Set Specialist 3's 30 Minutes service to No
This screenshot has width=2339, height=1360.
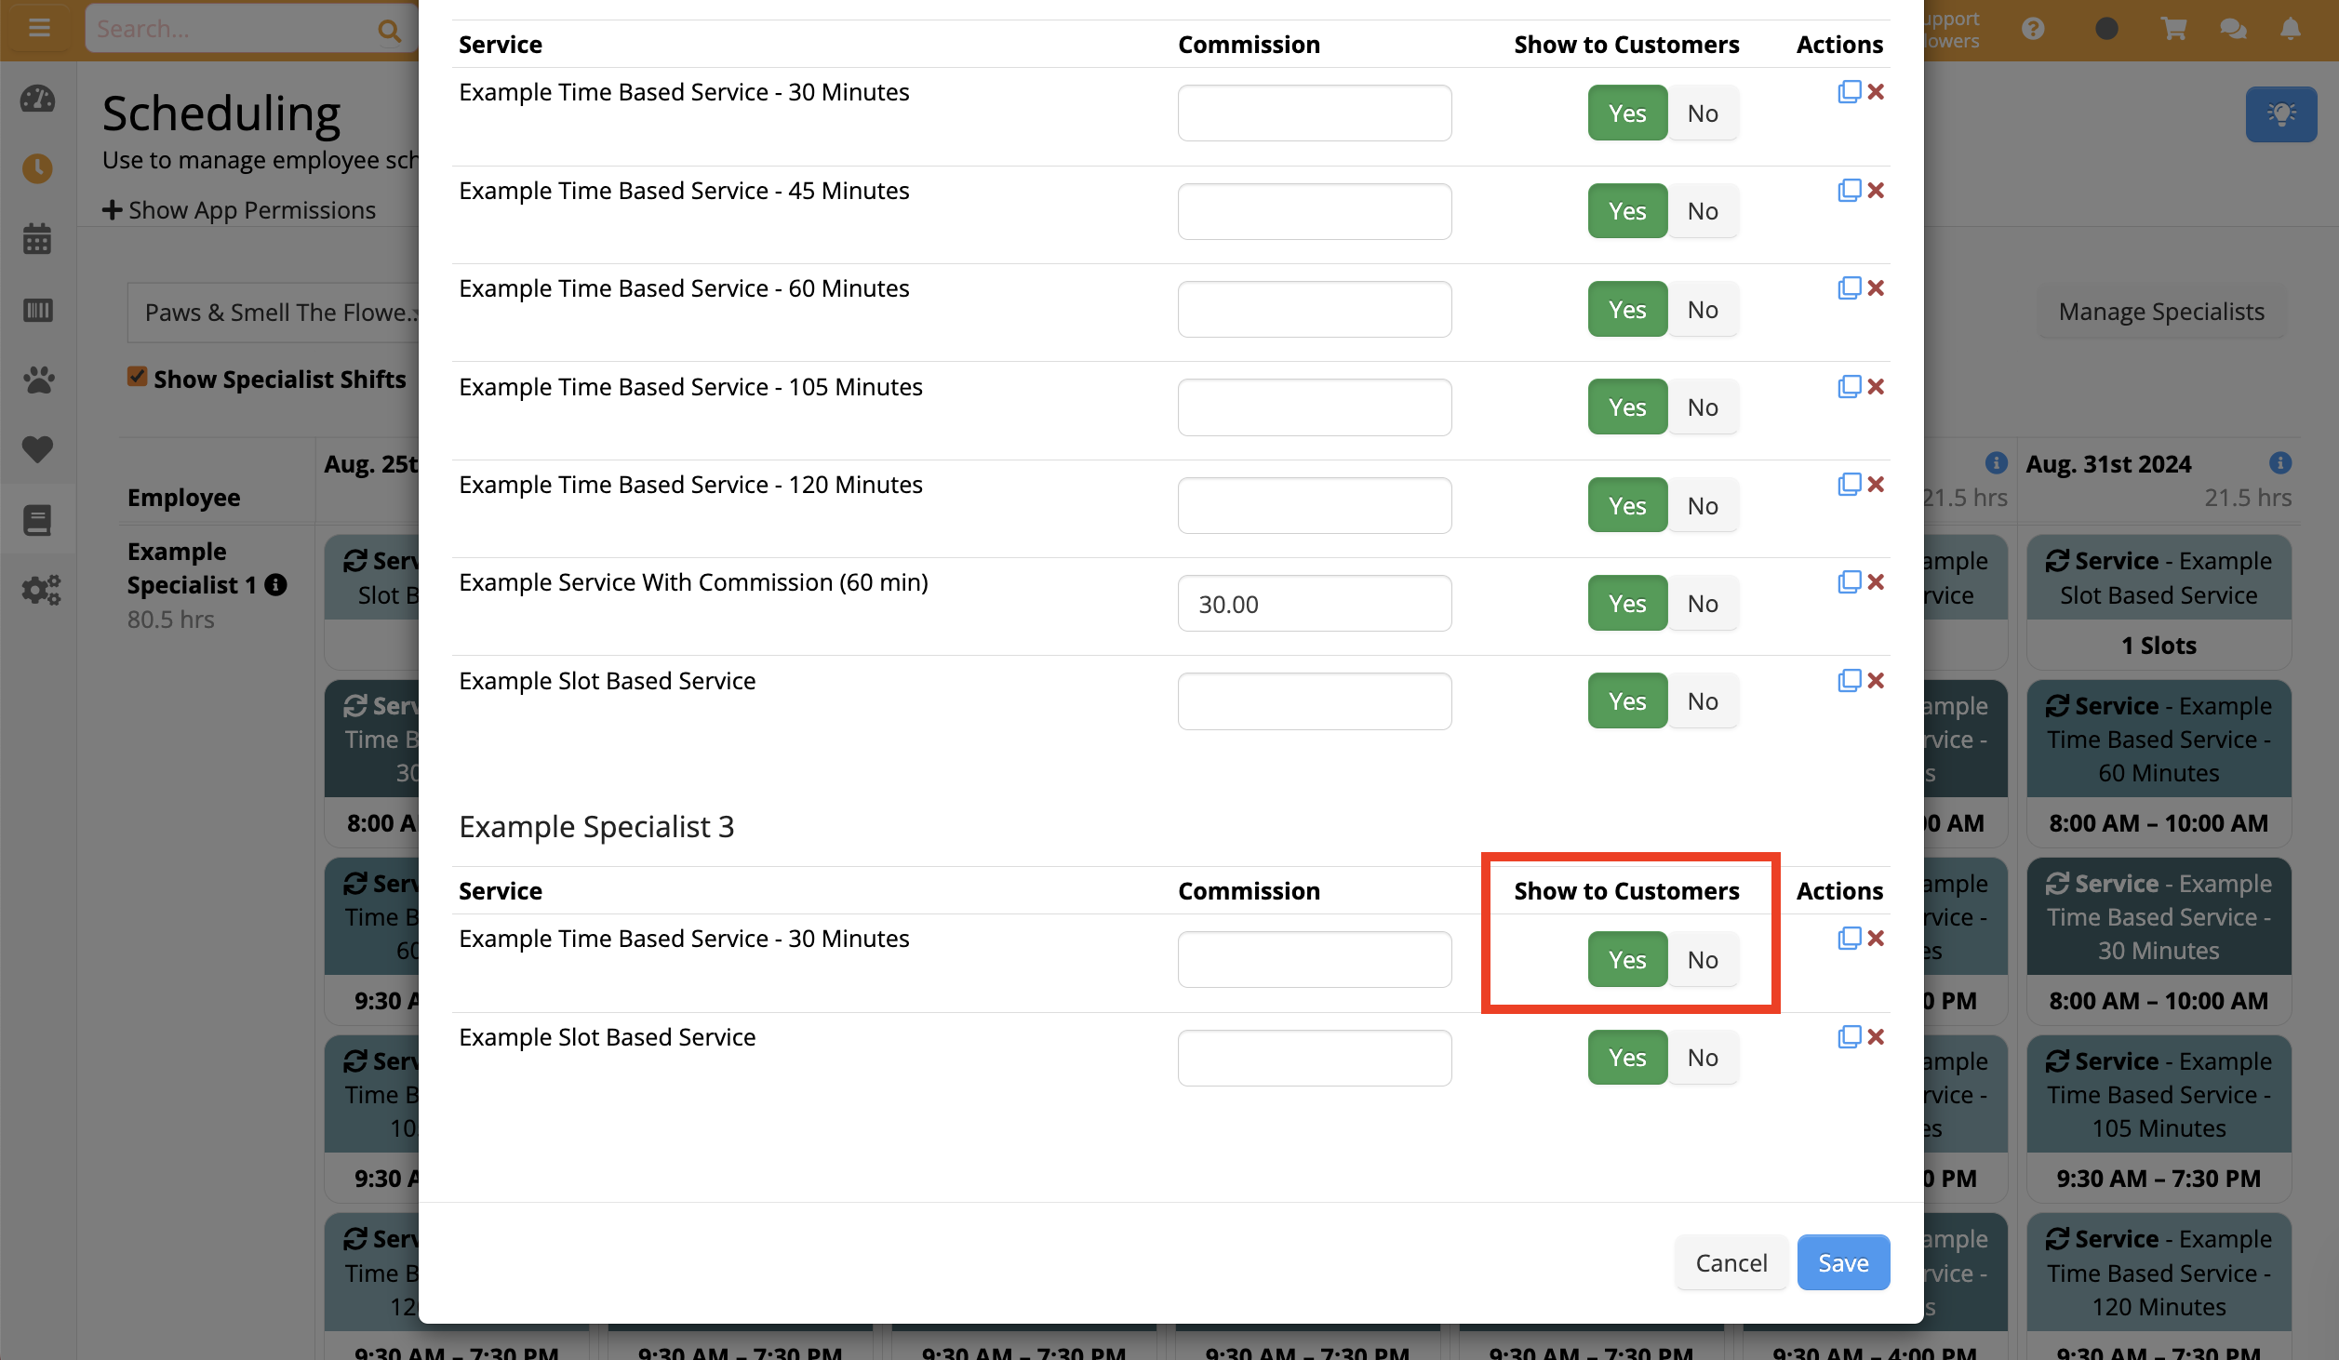click(x=1703, y=960)
